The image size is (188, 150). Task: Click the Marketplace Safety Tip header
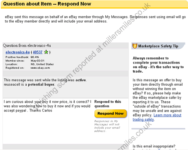pyautogui.click(x=158, y=46)
